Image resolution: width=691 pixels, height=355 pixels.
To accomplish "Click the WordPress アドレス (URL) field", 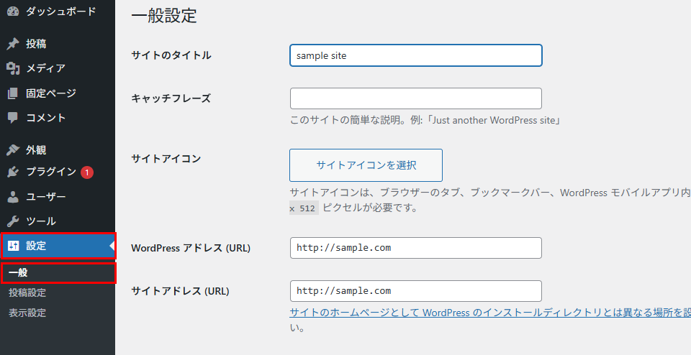I will 415,248.
